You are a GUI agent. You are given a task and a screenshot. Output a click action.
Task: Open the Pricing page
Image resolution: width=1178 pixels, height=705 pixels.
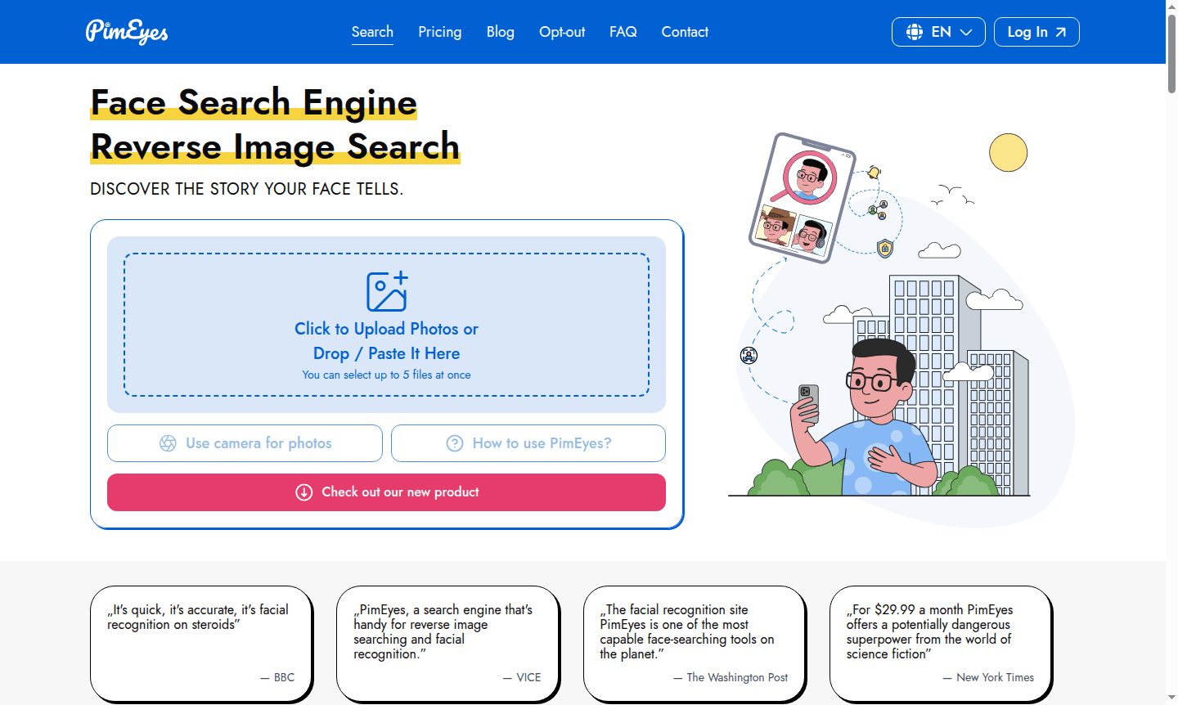(x=439, y=31)
